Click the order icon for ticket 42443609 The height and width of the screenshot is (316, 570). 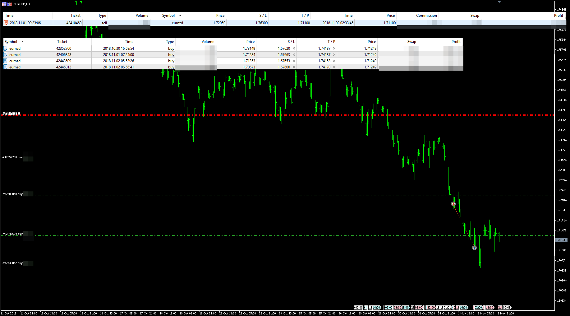pyautogui.click(x=6, y=61)
